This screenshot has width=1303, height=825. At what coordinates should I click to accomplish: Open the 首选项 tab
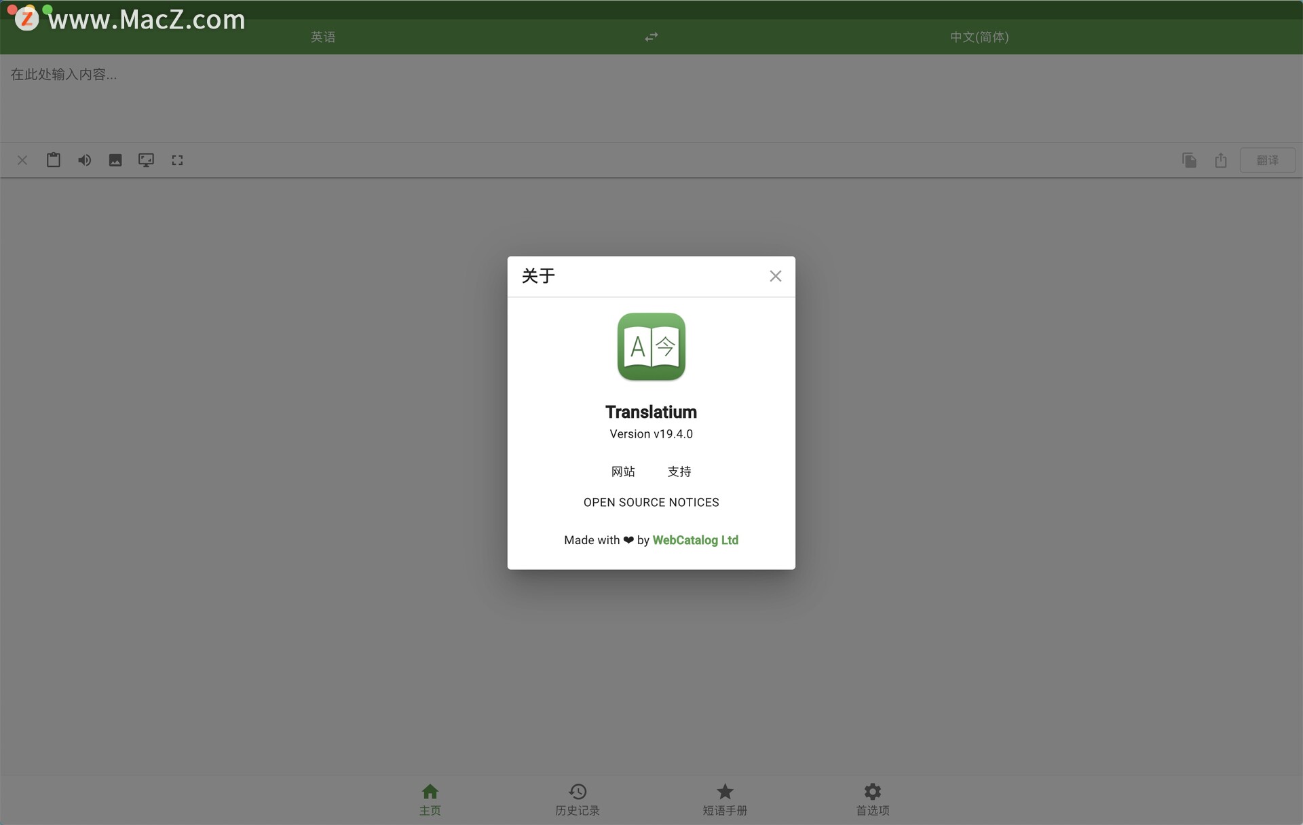coord(872,800)
